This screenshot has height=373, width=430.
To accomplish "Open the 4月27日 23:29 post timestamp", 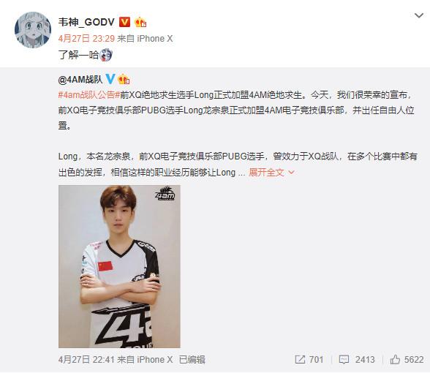I will pyautogui.click(x=86, y=39).
